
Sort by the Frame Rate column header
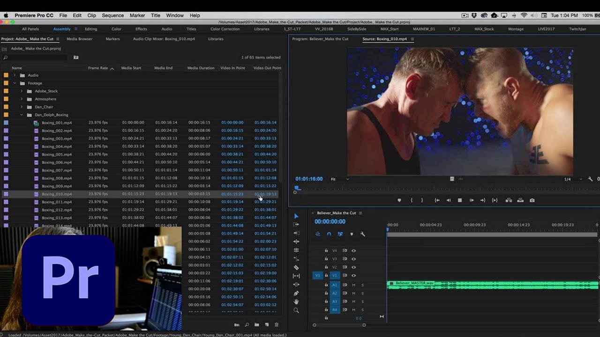click(x=98, y=68)
